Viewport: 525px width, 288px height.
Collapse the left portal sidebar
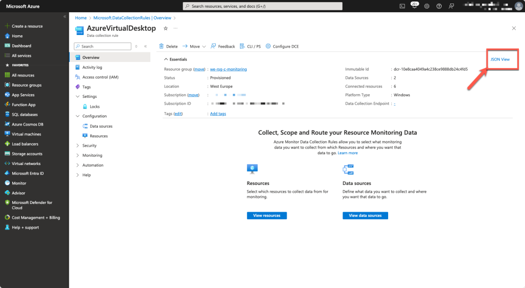coord(65,16)
